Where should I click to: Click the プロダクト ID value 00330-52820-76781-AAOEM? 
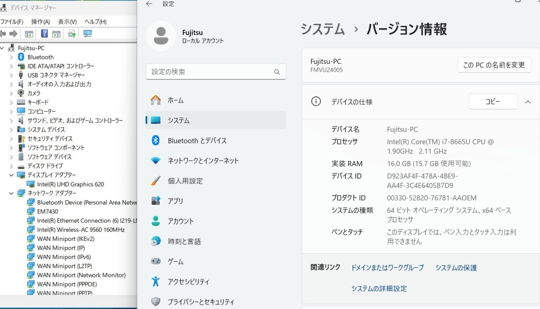click(432, 198)
